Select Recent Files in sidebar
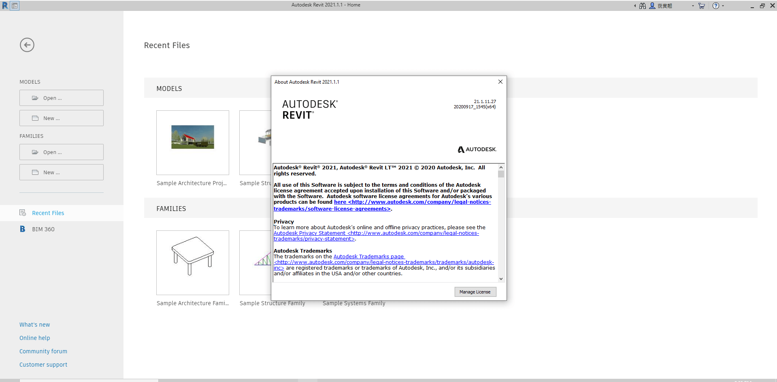This screenshot has height=382, width=777. (62, 213)
